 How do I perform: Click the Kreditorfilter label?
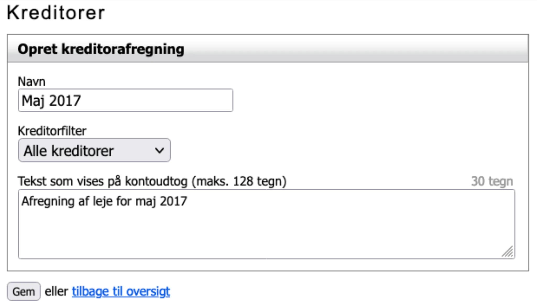(x=52, y=131)
